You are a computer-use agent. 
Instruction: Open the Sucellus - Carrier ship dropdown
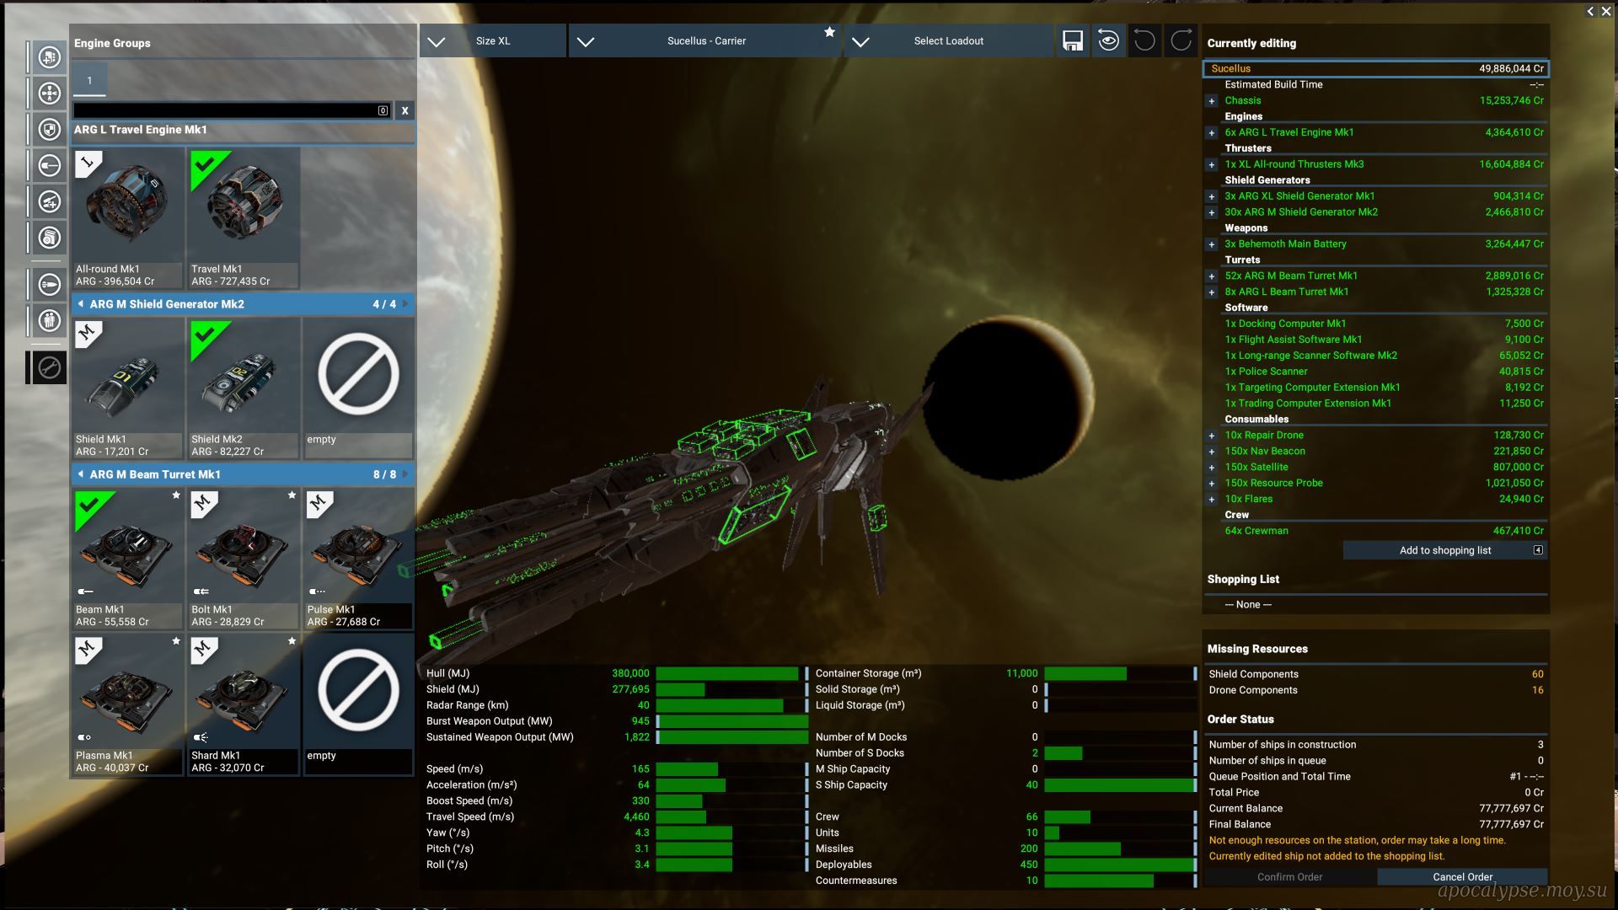(x=706, y=40)
